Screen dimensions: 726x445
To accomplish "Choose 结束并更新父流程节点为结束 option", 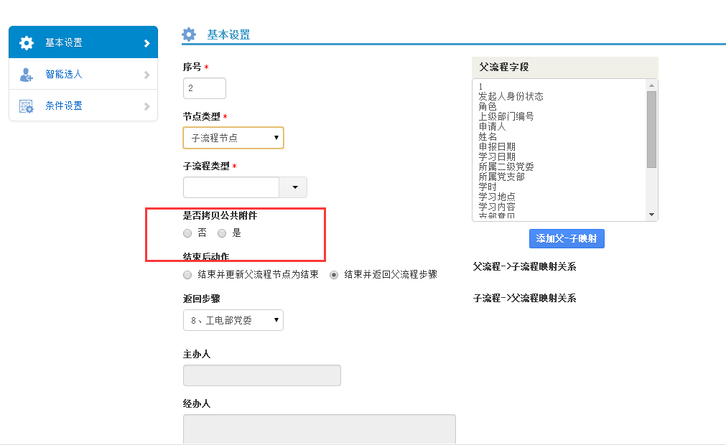I will point(187,275).
